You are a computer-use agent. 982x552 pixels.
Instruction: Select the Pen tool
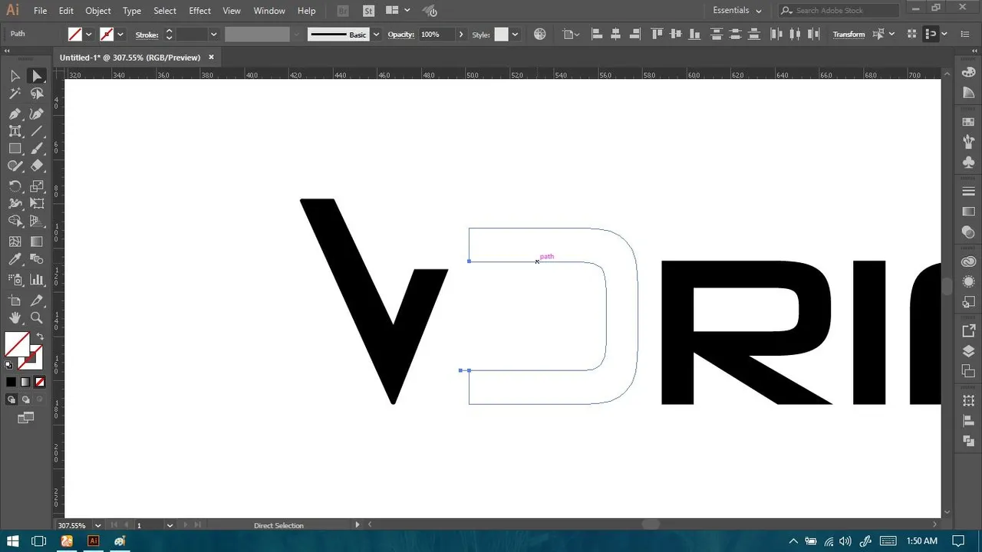(x=15, y=113)
